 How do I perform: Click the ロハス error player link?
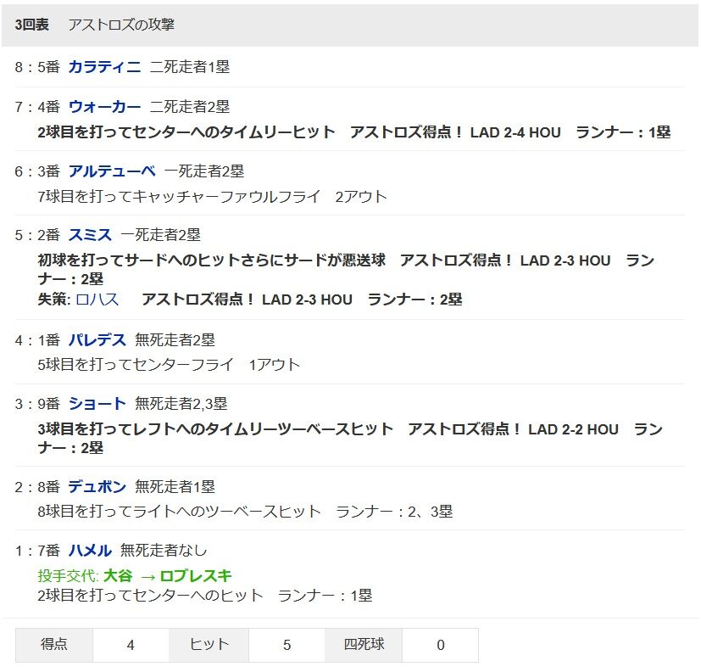(x=97, y=299)
